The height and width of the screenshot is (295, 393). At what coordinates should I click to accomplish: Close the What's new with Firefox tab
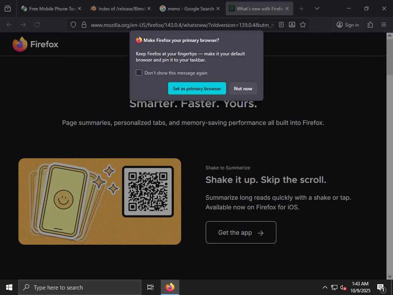287,8
